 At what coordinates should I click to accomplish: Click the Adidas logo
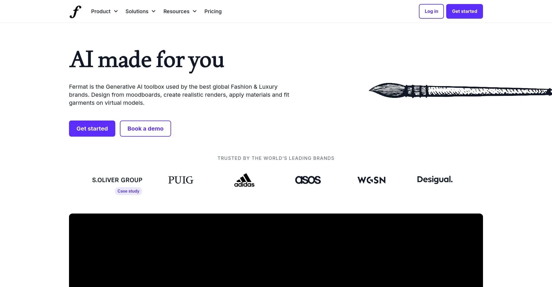[244, 180]
